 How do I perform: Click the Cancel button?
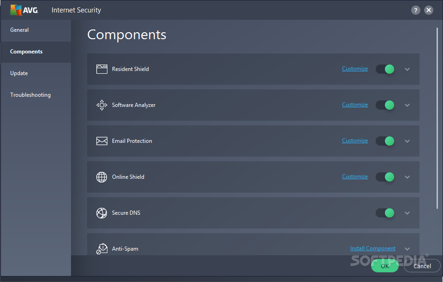(x=422, y=266)
